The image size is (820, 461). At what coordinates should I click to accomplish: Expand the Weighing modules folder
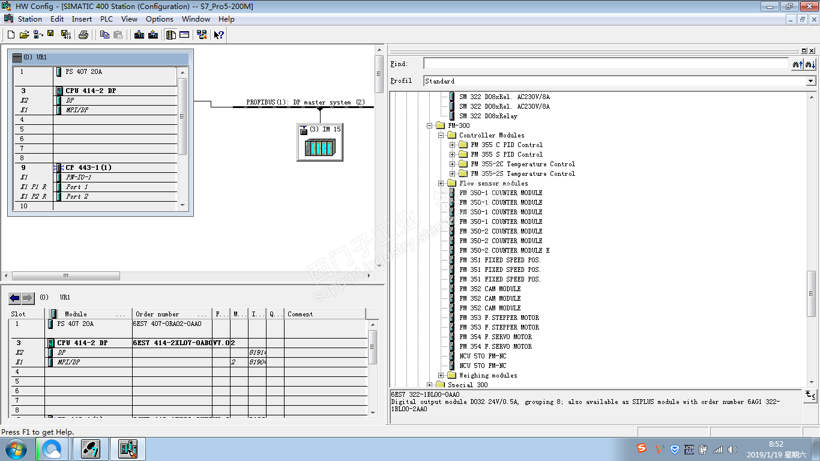pyautogui.click(x=441, y=375)
